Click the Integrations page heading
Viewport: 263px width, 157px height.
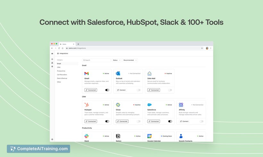pyautogui.click(x=64, y=54)
